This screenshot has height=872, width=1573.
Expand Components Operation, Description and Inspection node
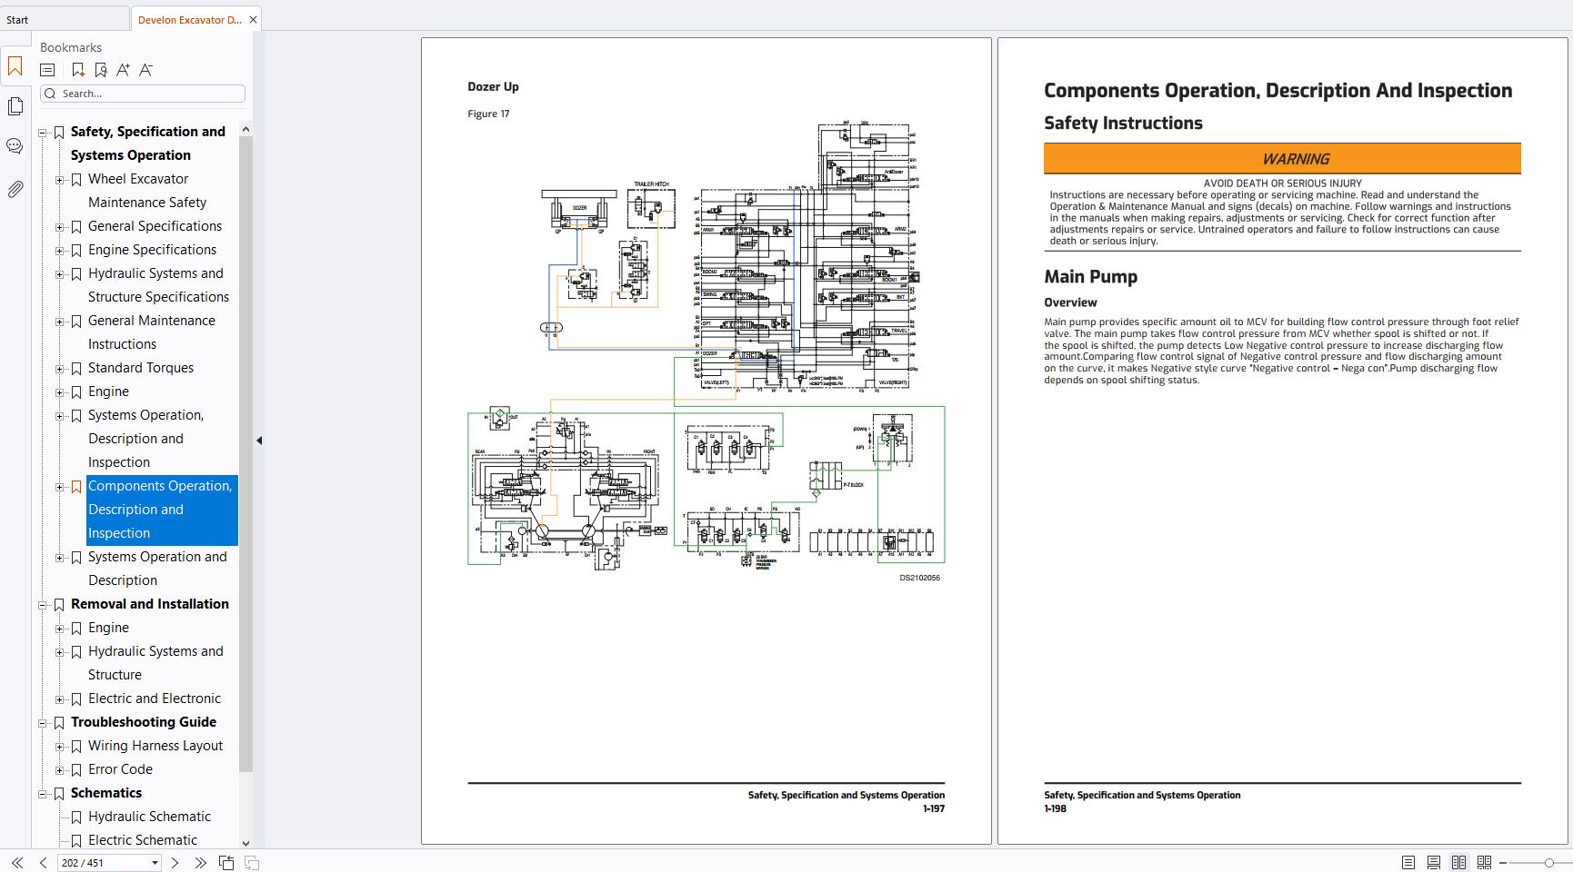coord(60,487)
